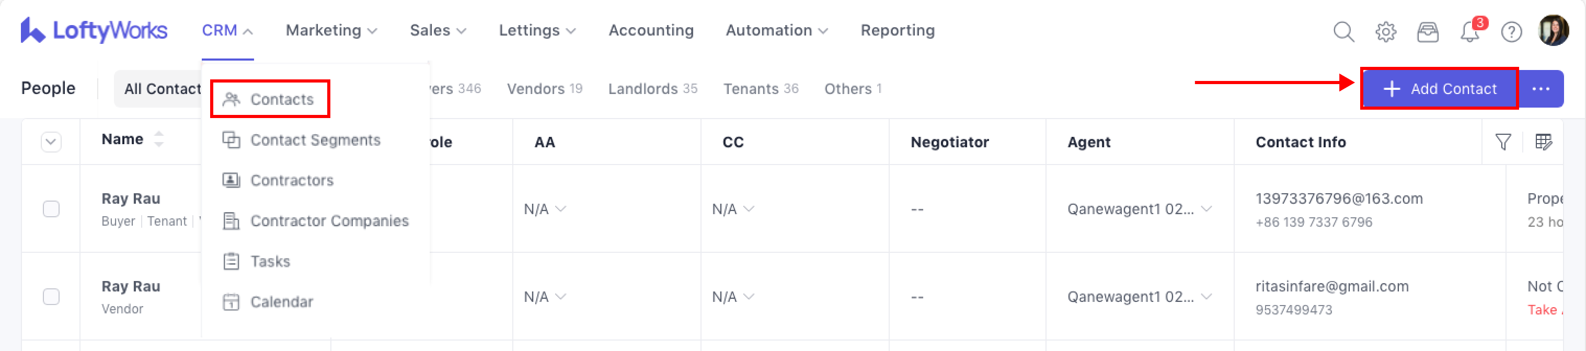This screenshot has height=351, width=1586.
Task: Expand the Agent dropdown in first row
Action: coord(1206,209)
